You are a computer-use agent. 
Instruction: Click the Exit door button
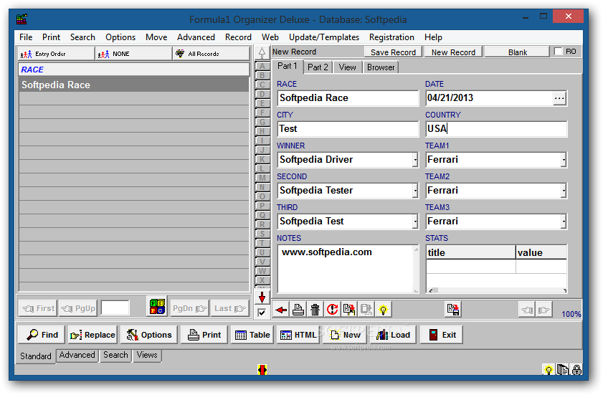[x=442, y=335]
